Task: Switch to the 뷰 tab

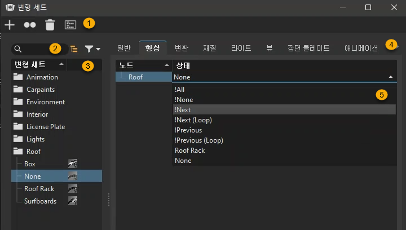Action: tap(270, 48)
